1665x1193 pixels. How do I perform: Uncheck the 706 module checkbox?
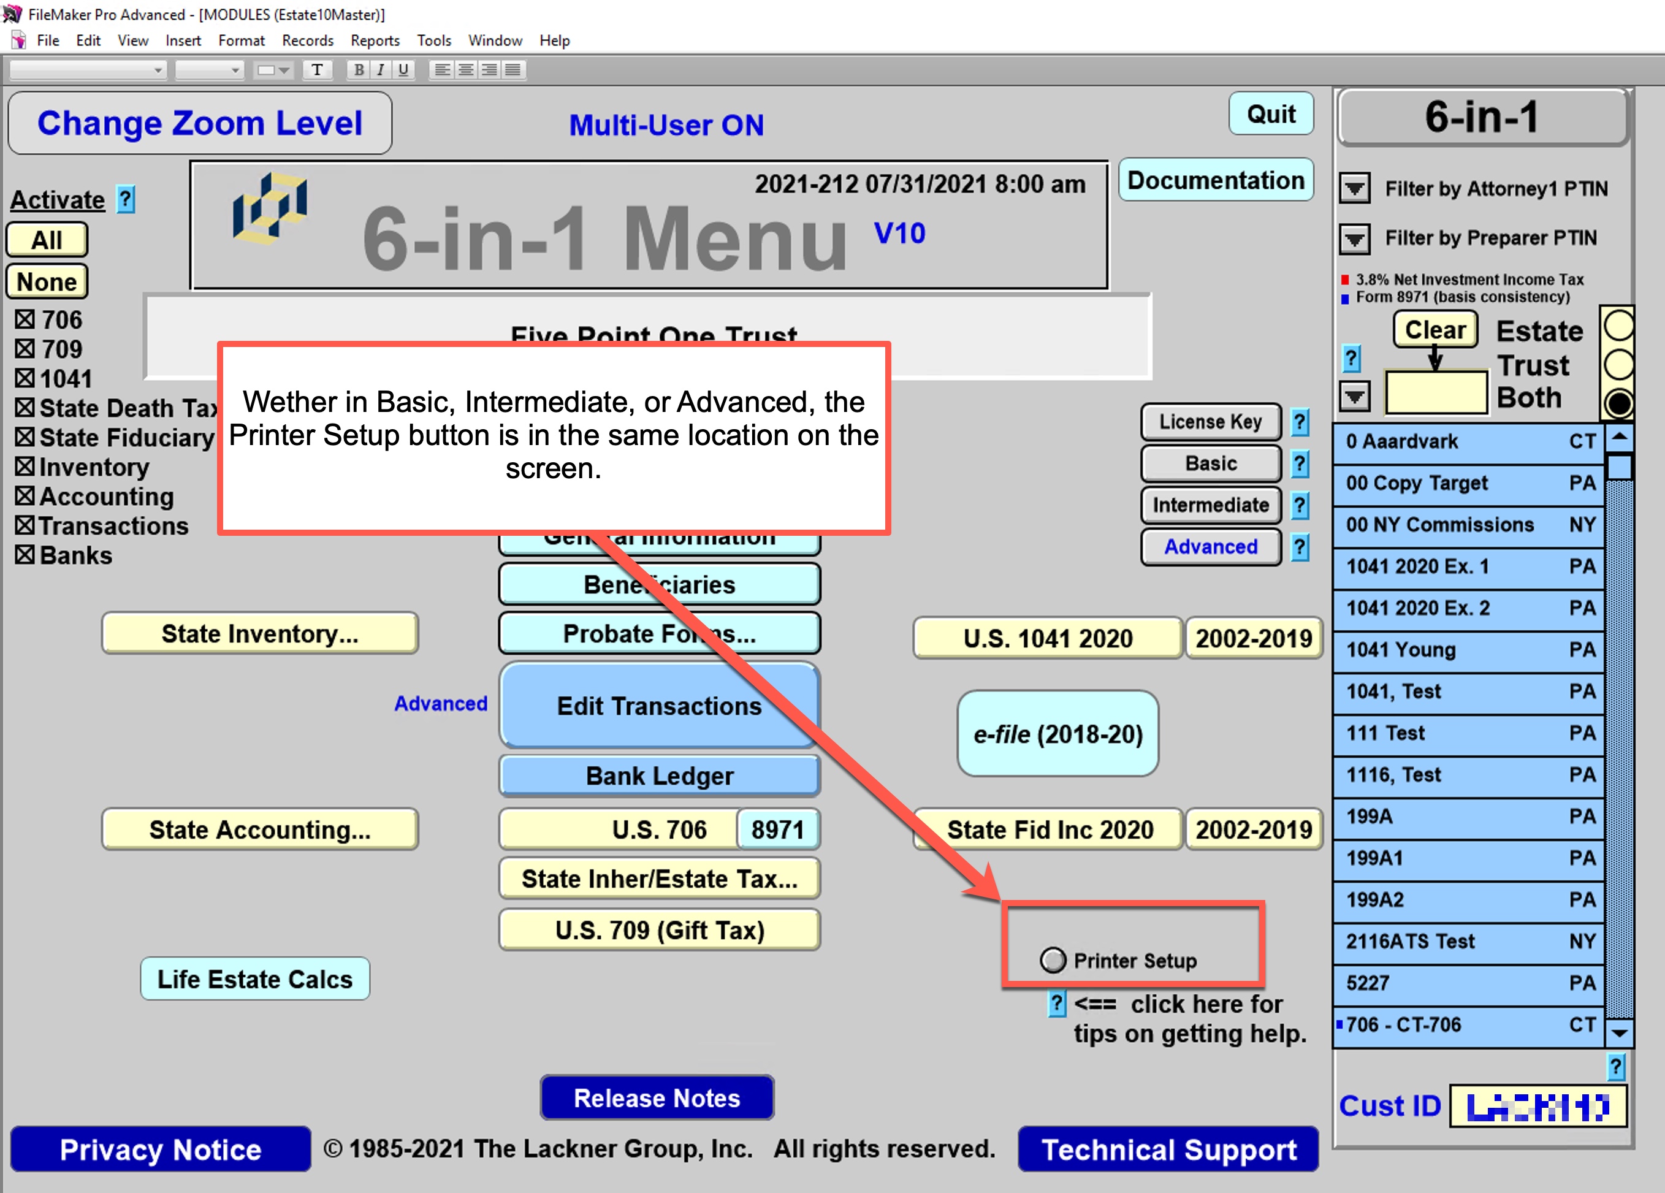(x=25, y=319)
